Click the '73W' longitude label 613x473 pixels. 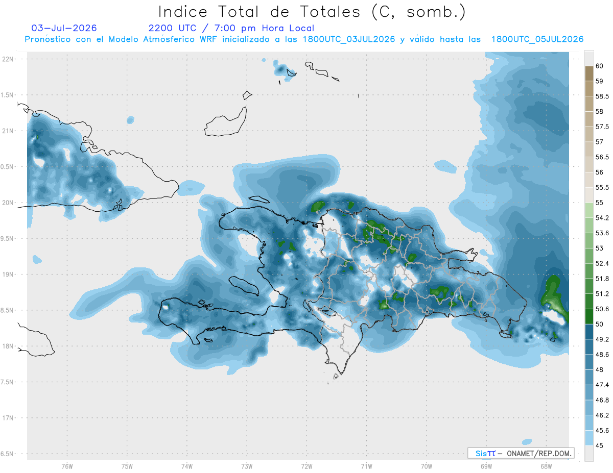pyautogui.click(x=247, y=466)
